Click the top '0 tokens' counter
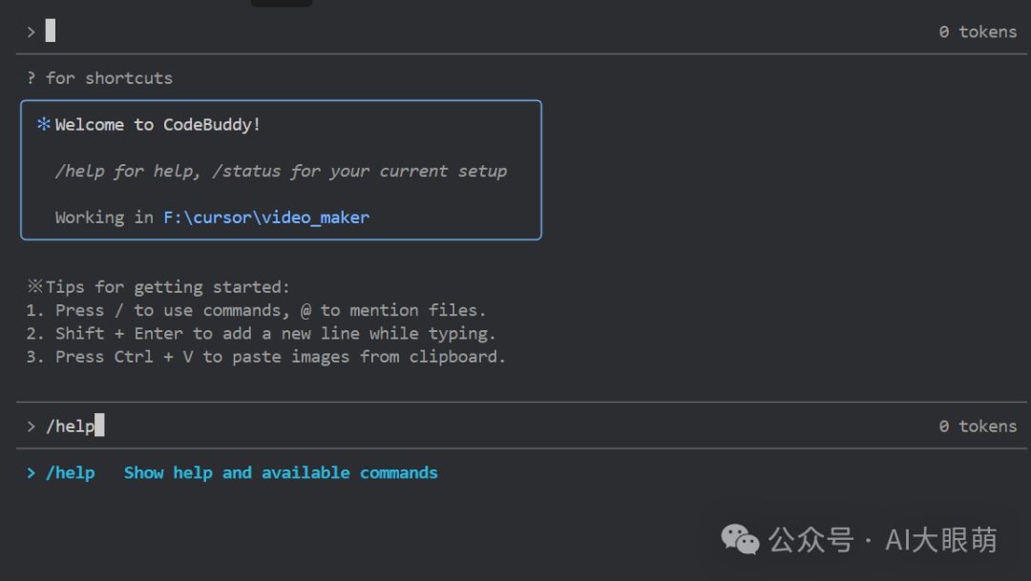Screen dimensions: 1031x581 pyautogui.click(x=978, y=32)
